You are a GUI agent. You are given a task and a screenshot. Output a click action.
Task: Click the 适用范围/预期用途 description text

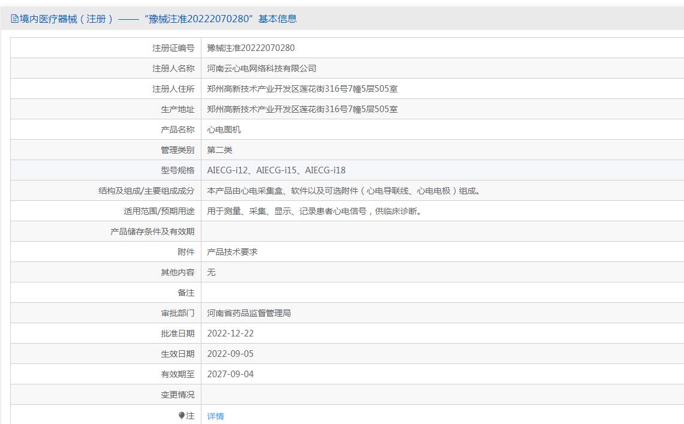coord(315,211)
